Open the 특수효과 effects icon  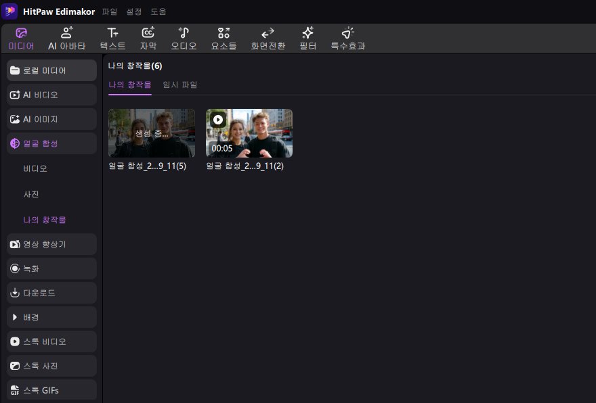[x=347, y=33]
